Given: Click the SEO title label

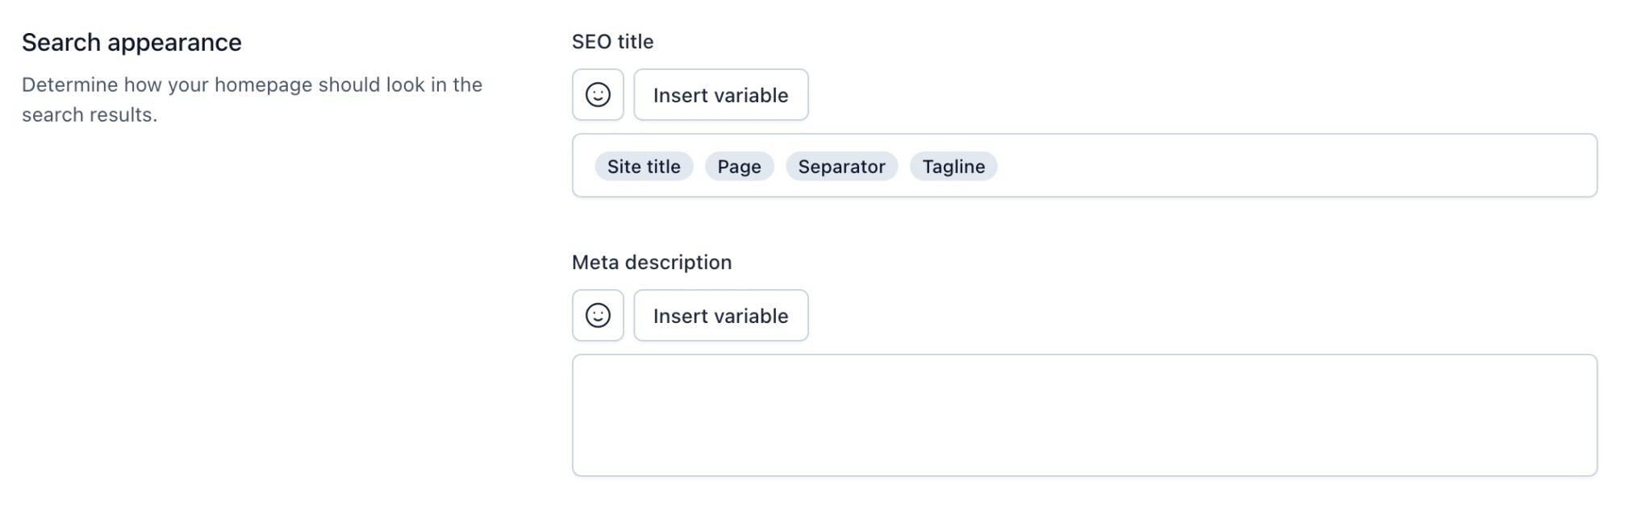Looking at the screenshot, I should click(612, 41).
